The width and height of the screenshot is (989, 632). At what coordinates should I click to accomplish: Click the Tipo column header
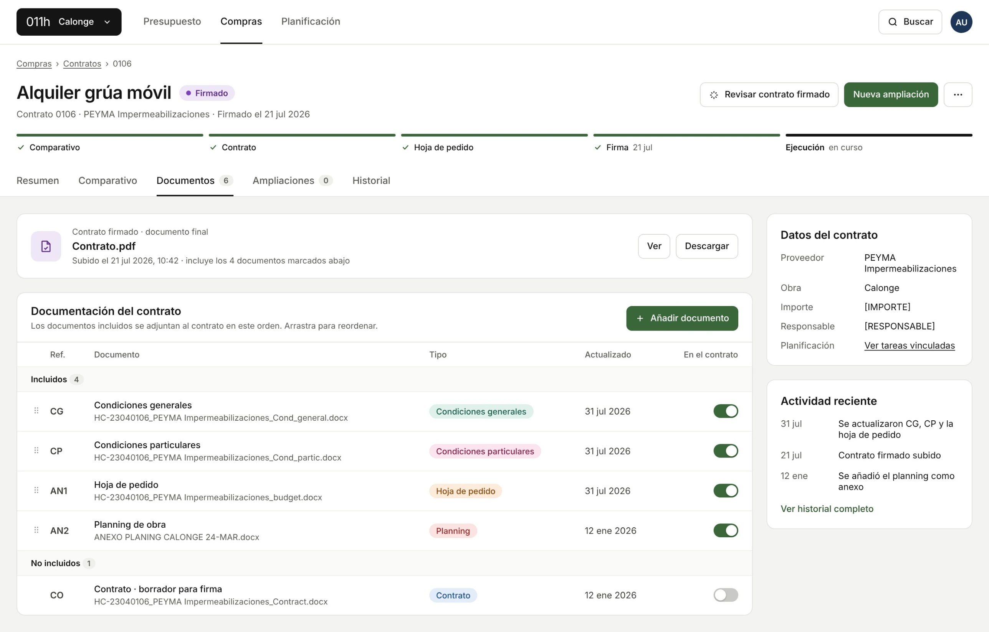[x=438, y=355]
